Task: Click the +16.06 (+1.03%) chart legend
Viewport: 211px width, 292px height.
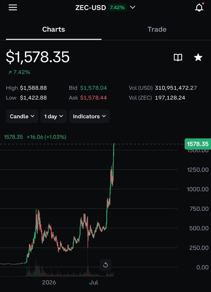Action: tap(46, 137)
